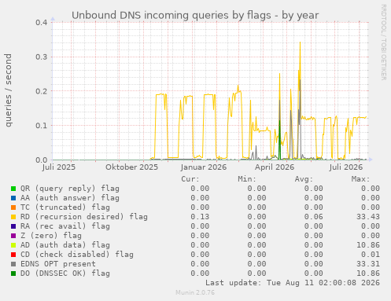The height and width of the screenshot is (301, 391).
Task: Click the CD check disabled red swatch
Action: pos(13,255)
